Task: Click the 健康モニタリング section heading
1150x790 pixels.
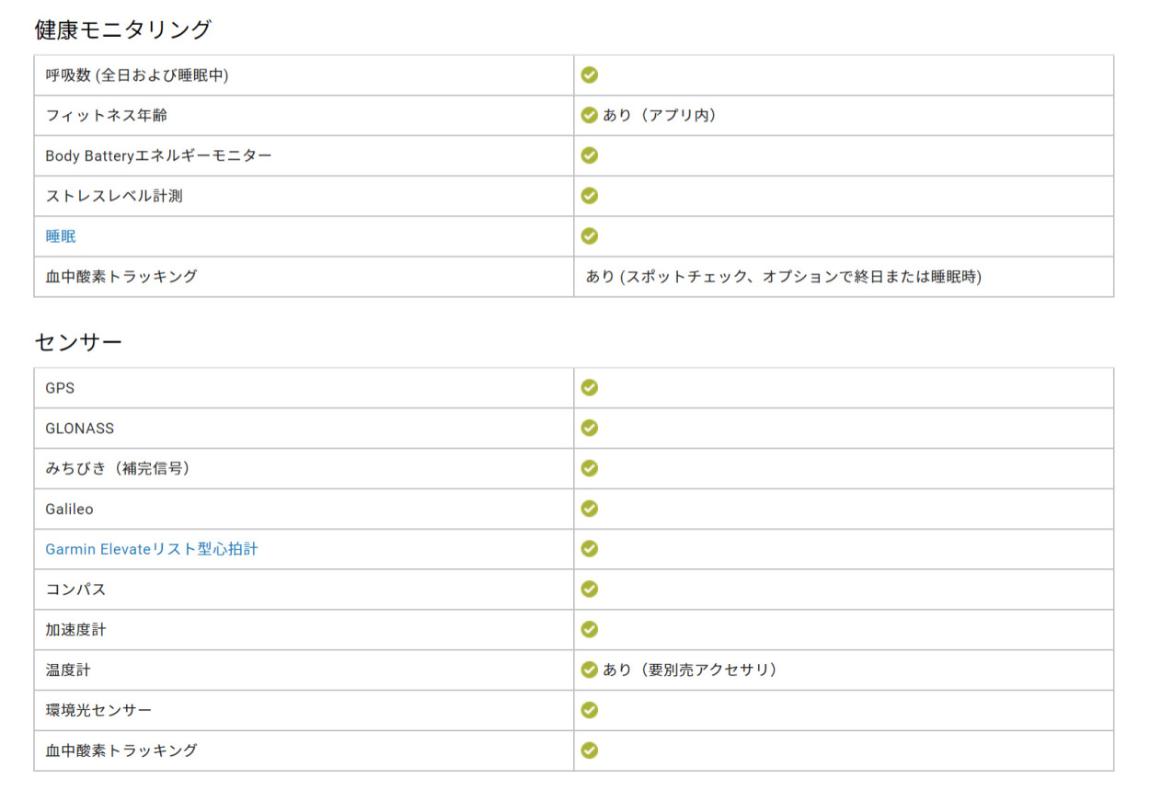Action: pyautogui.click(x=122, y=29)
